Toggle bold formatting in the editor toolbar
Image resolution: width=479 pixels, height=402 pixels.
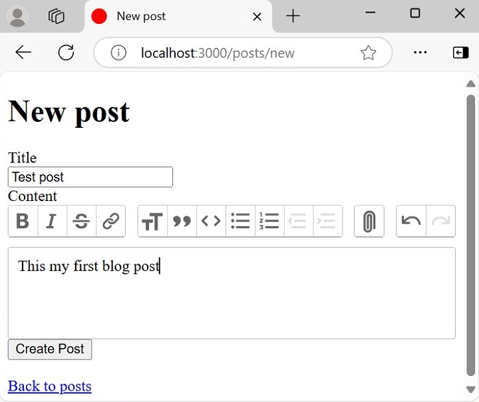coord(23,222)
